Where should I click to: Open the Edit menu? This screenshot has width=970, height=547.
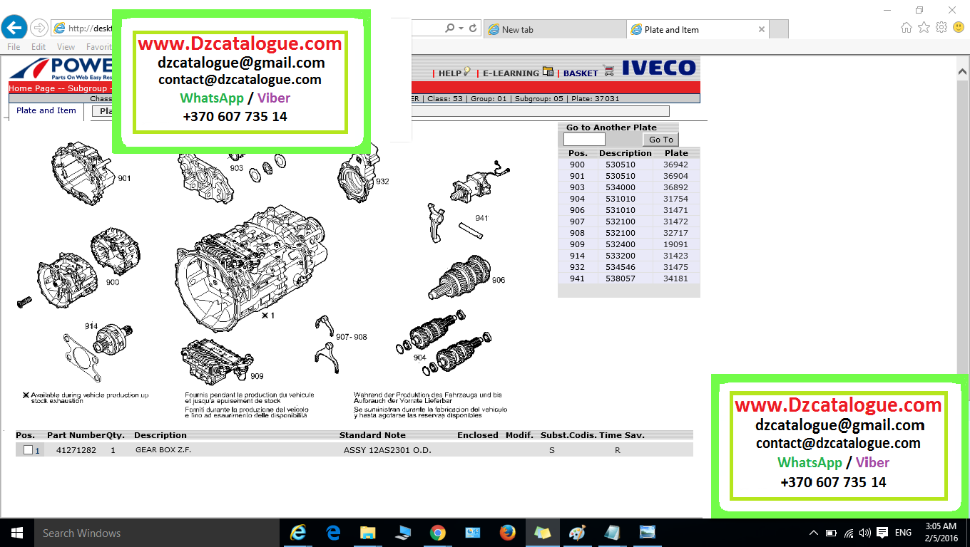pos(39,47)
